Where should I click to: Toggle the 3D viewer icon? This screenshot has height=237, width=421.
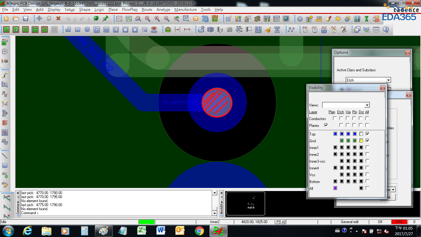205,19
